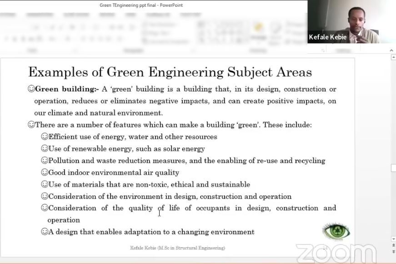The image size is (396, 264).
Task: Open the Drawing group dialog launcher
Action: point(323,51)
